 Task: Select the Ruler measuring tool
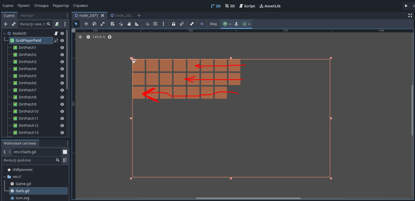tap(137, 24)
